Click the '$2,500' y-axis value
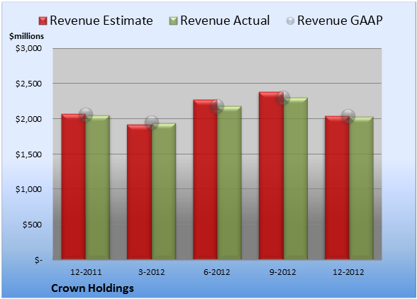Image resolution: width=417 pixels, height=299 pixels. (28, 84)
